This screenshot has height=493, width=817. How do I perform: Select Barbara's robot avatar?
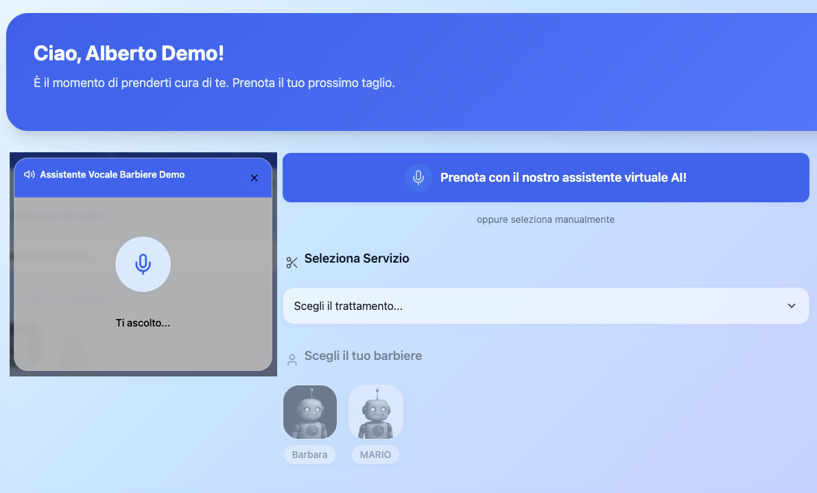tap(309, 411)
